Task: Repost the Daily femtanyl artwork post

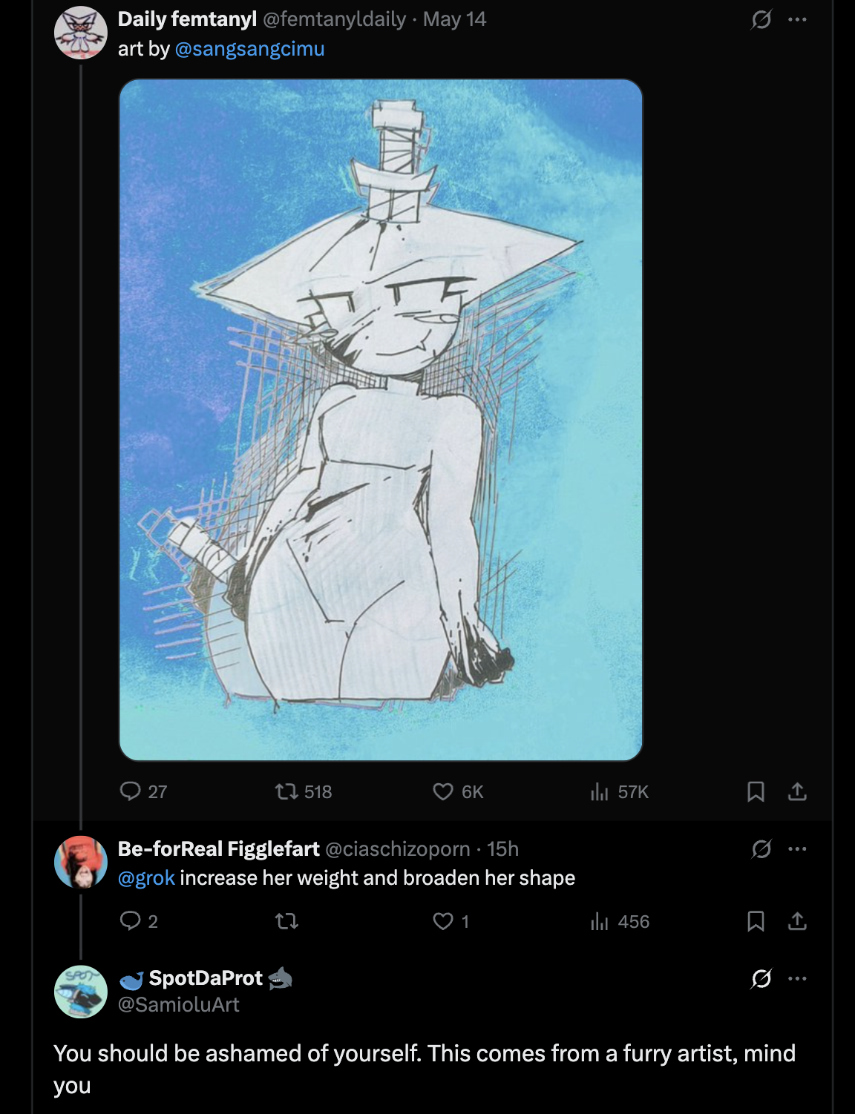Action: (286, 791)
